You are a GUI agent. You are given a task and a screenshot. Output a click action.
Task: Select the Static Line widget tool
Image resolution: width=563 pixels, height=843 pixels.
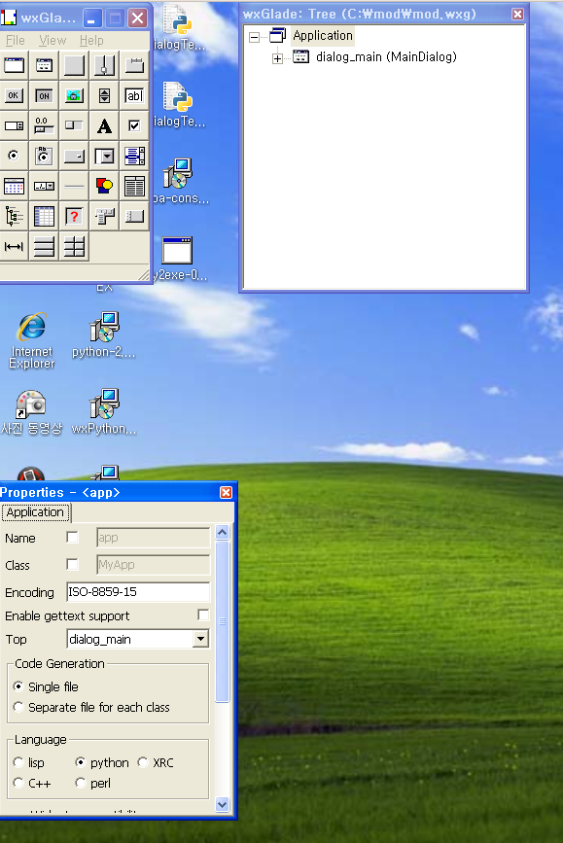pyautogui.click(x=74, y=186)
